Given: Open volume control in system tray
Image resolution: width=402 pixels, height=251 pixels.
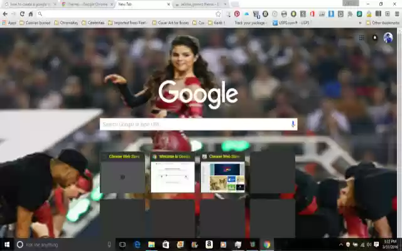Looking at the screenshot, I should pos(369,245).
